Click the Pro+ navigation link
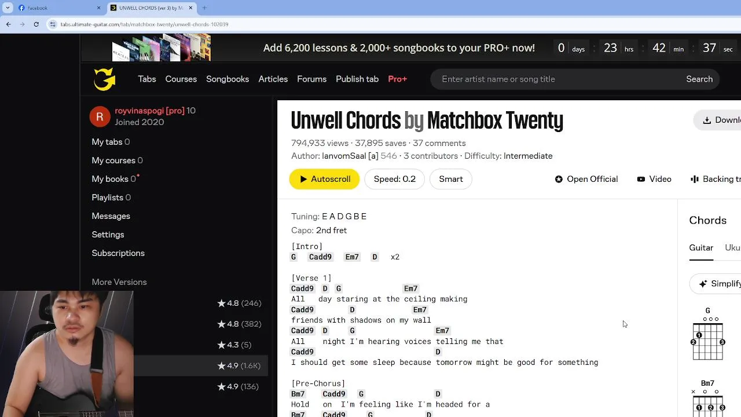 tap(398, 79)
